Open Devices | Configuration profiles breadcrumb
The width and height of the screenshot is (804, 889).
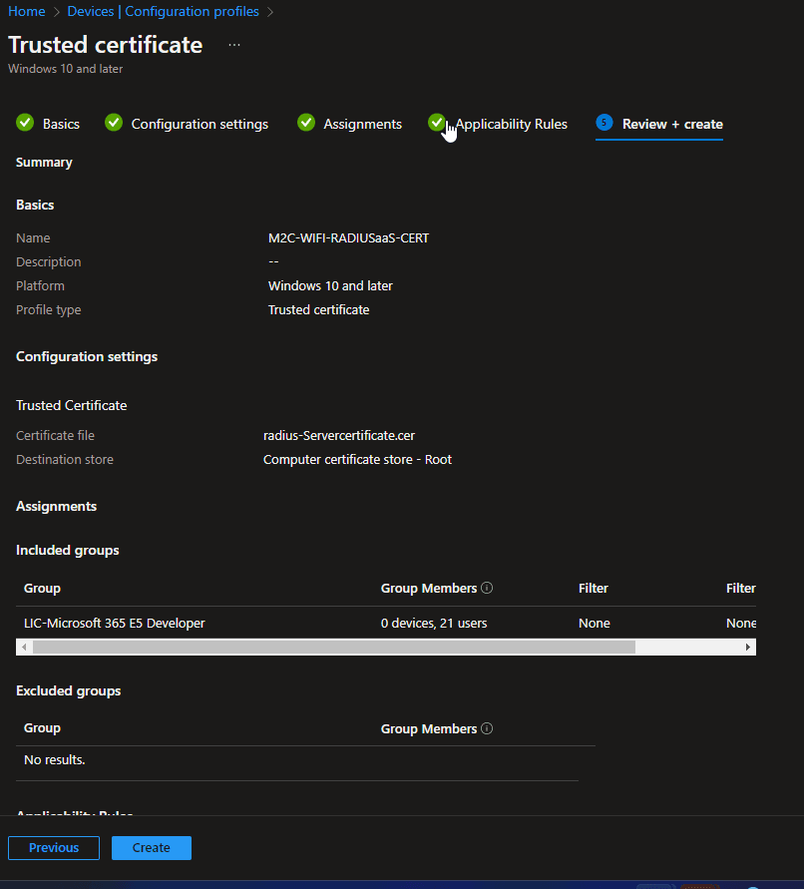coord(163,12)
